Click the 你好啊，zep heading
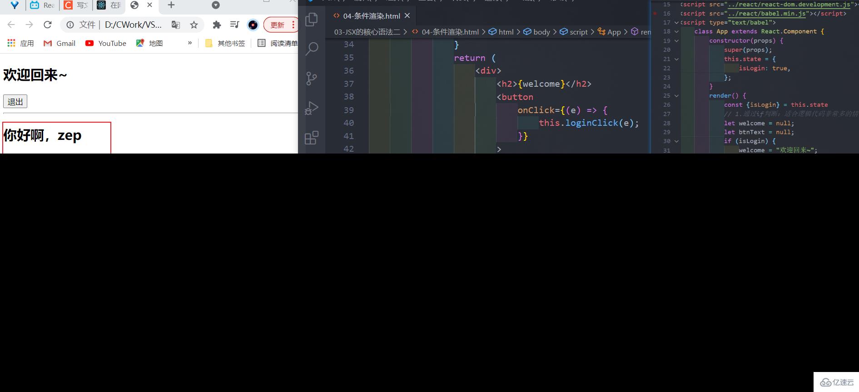Viewport: 859px width, 392px height. (x=42, y=135)
